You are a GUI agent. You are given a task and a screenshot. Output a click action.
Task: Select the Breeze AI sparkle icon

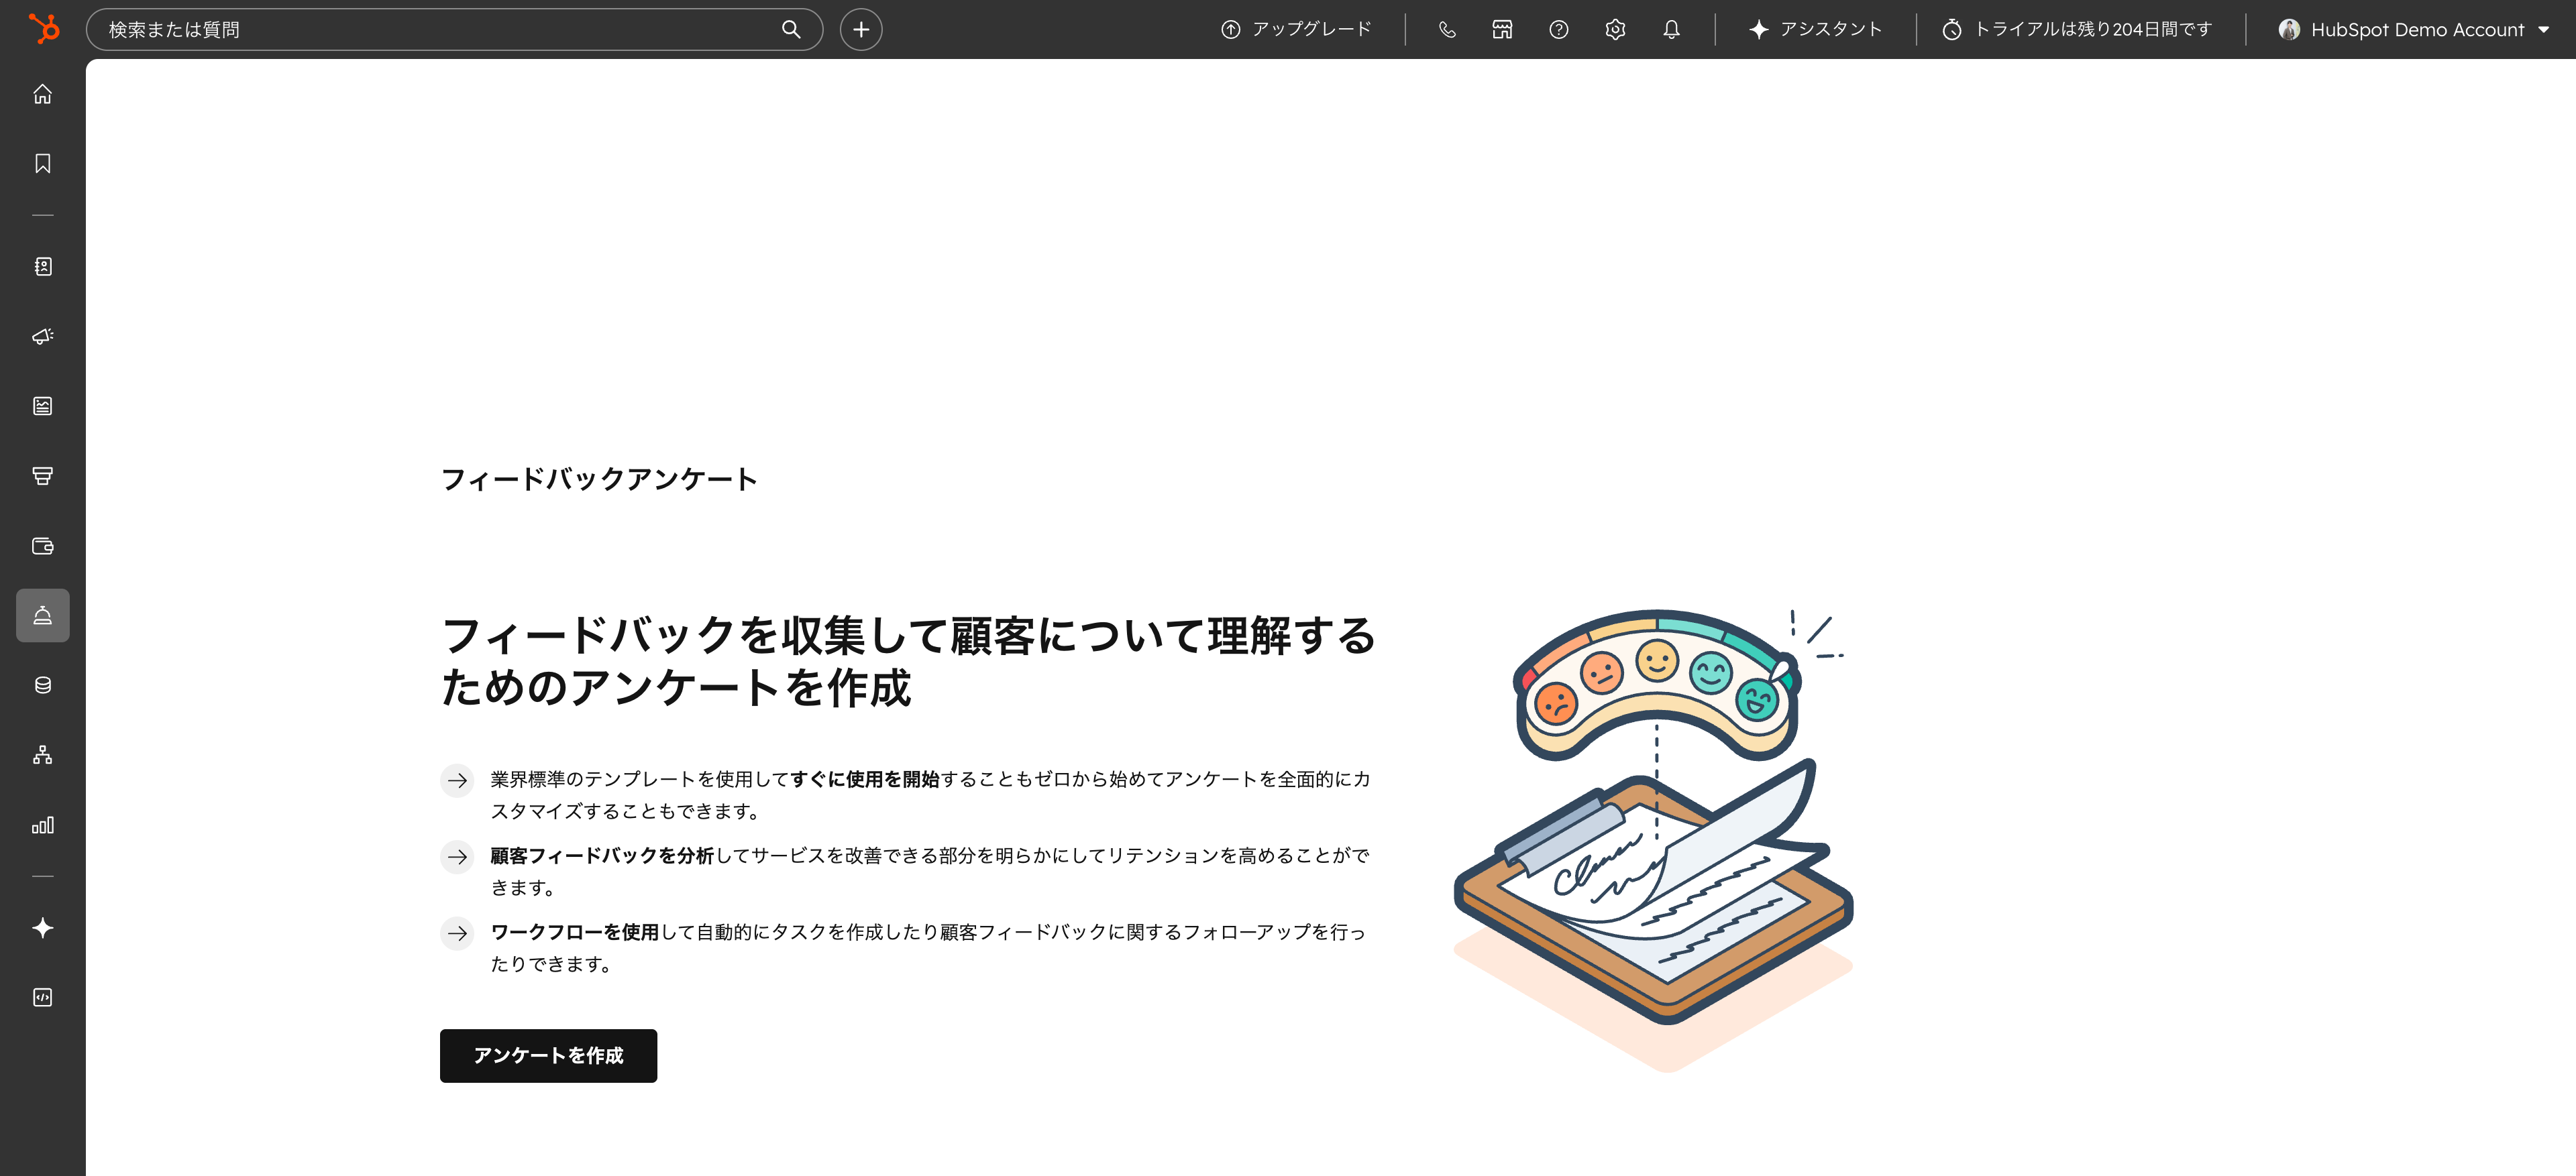(x=42, y=927)
